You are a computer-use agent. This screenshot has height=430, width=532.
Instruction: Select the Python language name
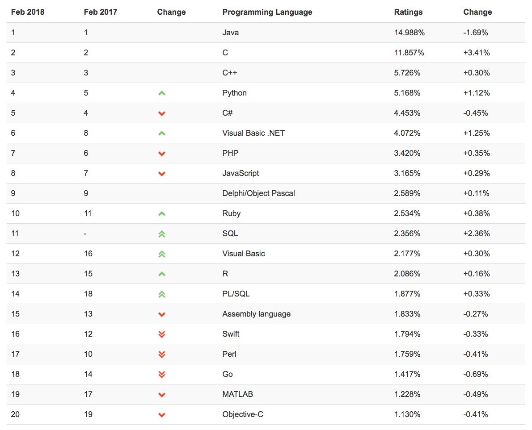coord(234,93)
